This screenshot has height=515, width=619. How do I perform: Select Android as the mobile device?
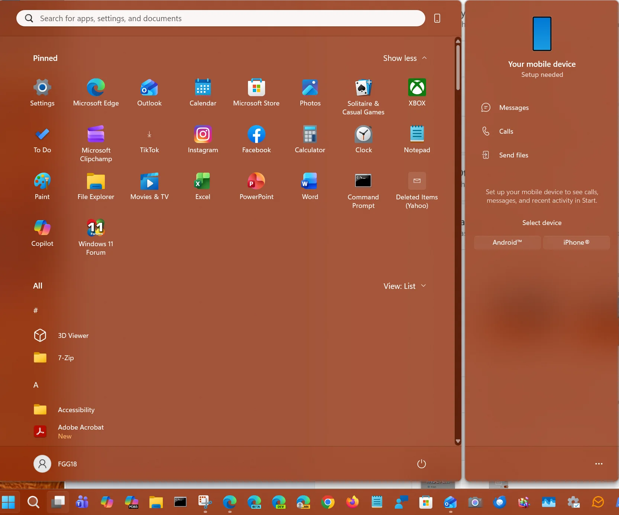pyautogui.click(x=507, y=242)
